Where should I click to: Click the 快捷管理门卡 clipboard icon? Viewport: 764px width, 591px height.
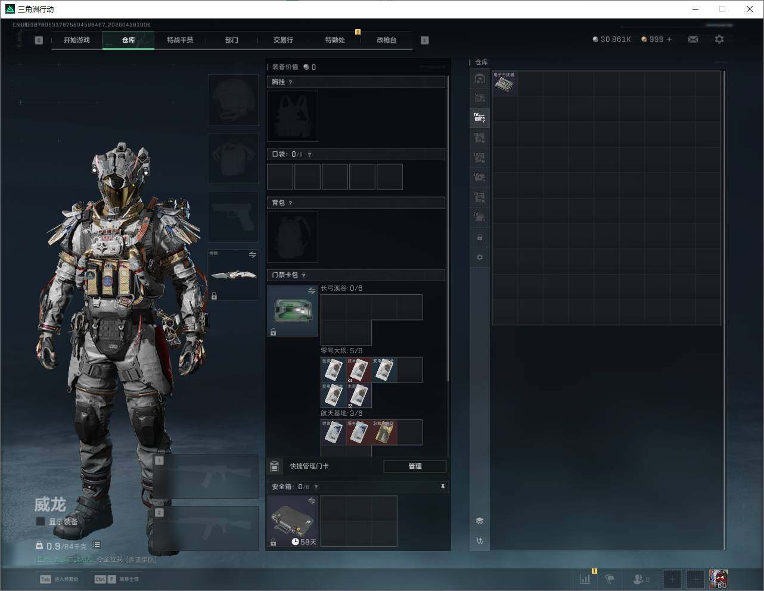[275, 466]
